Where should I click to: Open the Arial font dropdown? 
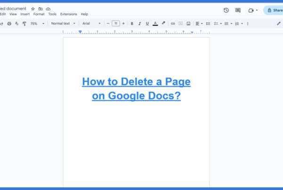(x=92, y=24)
